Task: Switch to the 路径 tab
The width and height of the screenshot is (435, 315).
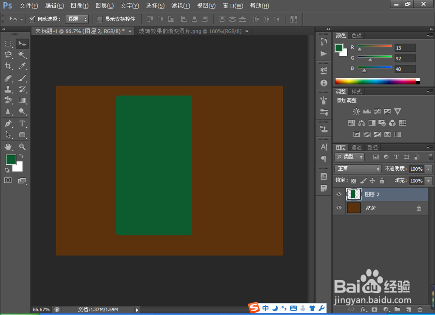Action: click(x=372, y=147)
